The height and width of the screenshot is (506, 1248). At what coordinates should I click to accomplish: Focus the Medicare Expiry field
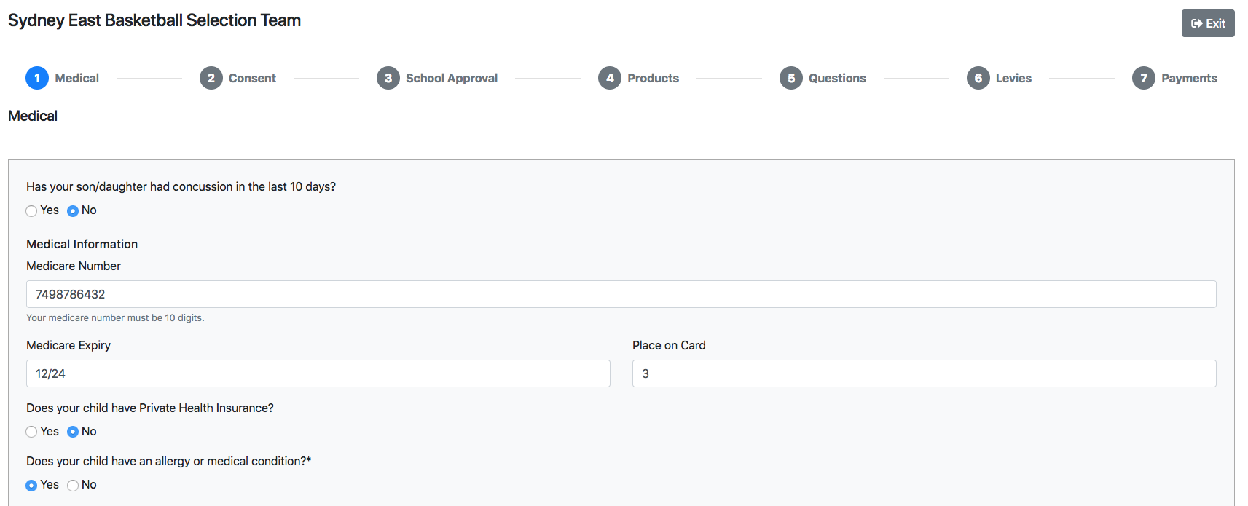(x=318, y=373)
